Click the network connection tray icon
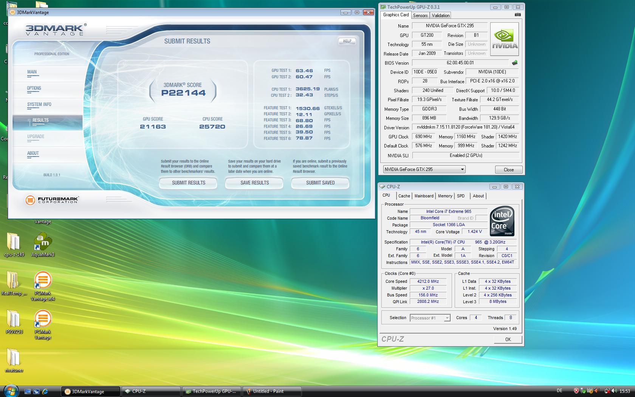Viewport: 635px width, 397px height. pos(607,391)
